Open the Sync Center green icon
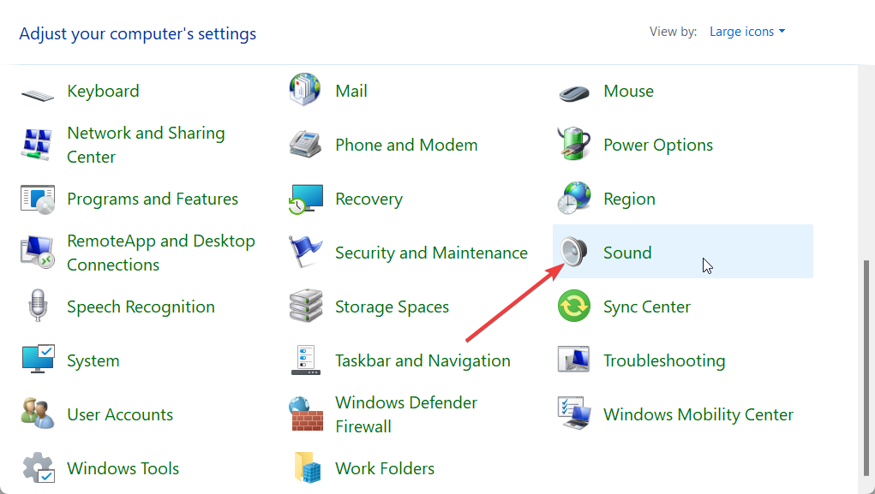875x494 pixels. (574, 307)
